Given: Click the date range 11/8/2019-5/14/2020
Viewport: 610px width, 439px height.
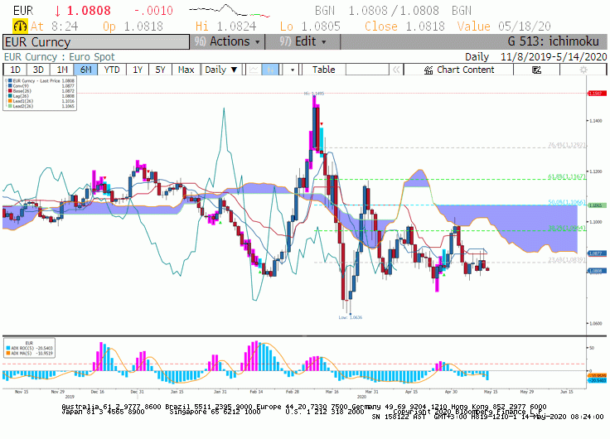Looking at the screenshot, I should pos(554,57).
